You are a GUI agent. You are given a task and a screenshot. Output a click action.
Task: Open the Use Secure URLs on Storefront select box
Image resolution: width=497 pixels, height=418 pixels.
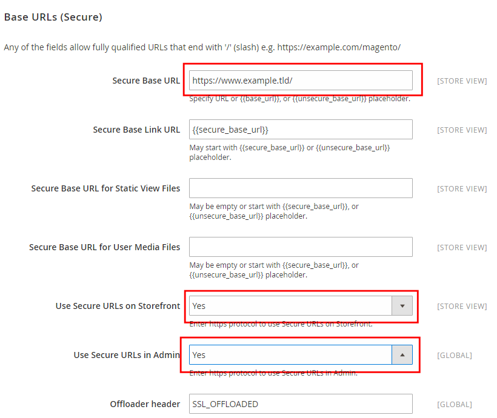[291, 306]
